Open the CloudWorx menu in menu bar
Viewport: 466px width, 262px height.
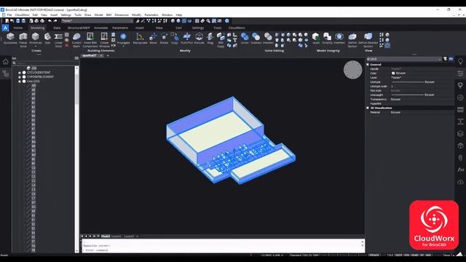coord(22,15)
